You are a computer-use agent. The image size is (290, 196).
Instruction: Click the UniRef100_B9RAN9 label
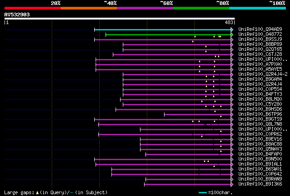pos(260,179)
